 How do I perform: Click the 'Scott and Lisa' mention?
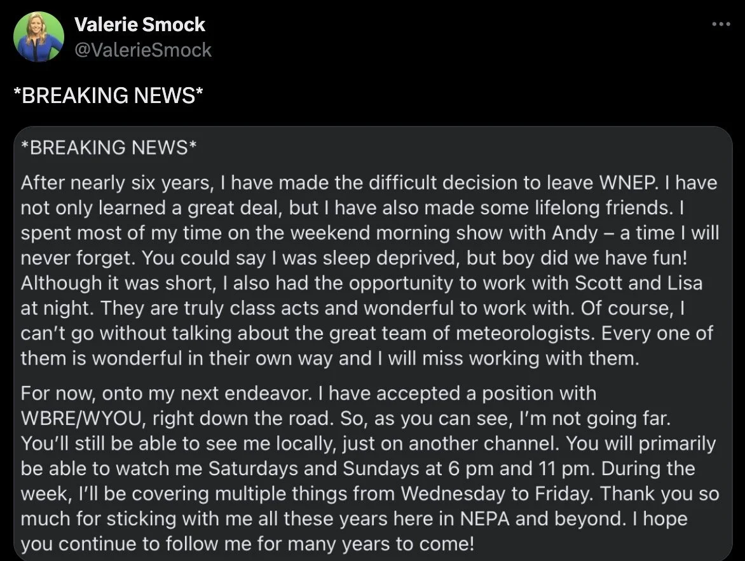[639, 283]
